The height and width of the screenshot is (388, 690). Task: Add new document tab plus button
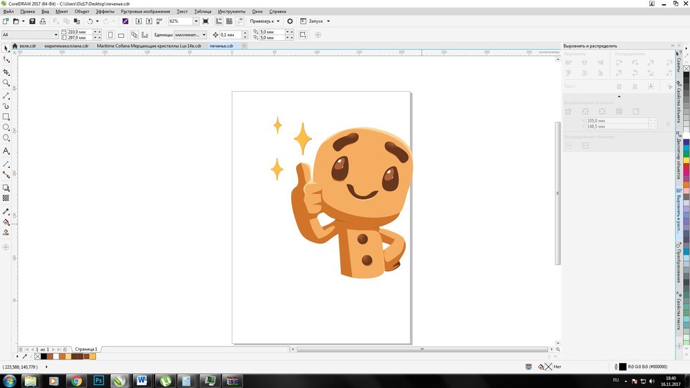244,46
